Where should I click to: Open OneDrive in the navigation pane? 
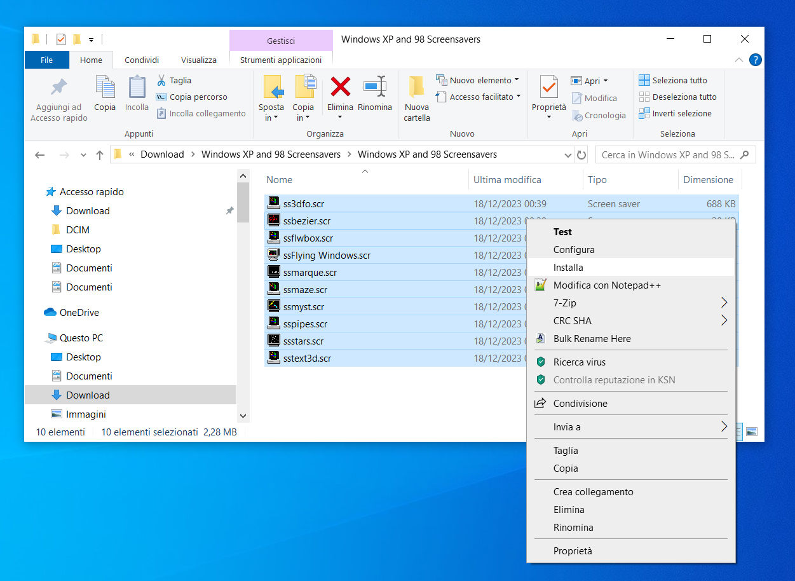click(x=79, y=313)
